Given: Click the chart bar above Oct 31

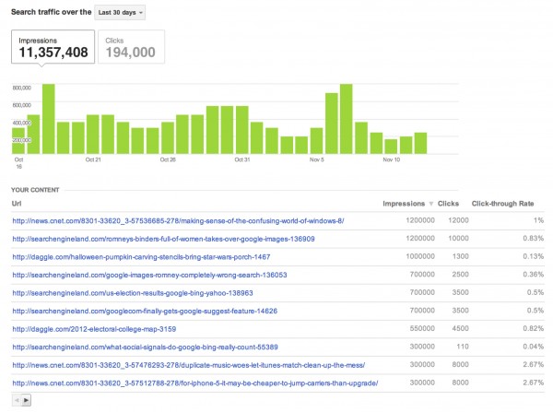Looking at the screenshot, I should [x=241, y=130].
